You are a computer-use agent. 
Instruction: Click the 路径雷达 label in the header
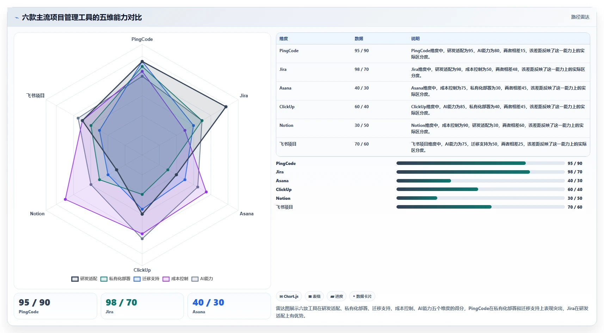click(x=580, y=17)
